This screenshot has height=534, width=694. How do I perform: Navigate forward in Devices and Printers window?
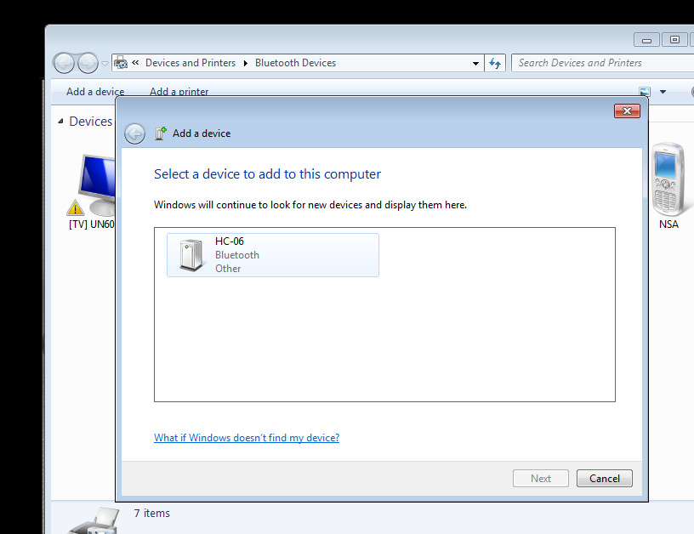[88, 63]
